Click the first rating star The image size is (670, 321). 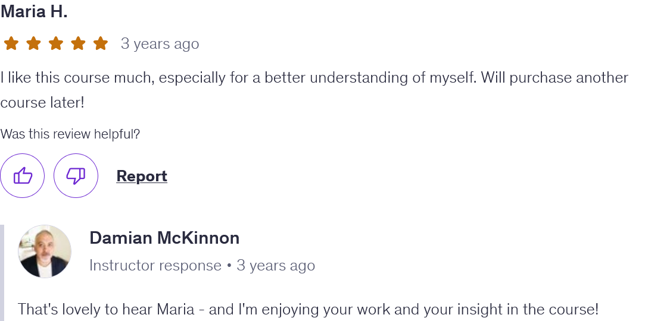11,43
